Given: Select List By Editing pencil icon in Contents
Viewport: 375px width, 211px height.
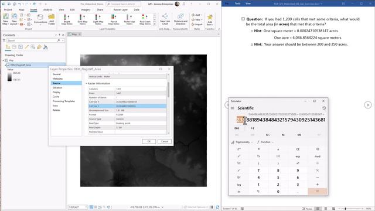Looking at the screenshot, I should click(x=26, y=47).
